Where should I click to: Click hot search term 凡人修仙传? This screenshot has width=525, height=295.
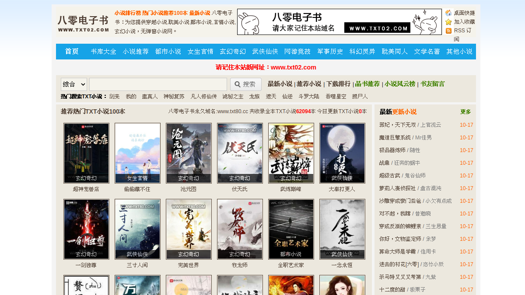click(204, 96)
